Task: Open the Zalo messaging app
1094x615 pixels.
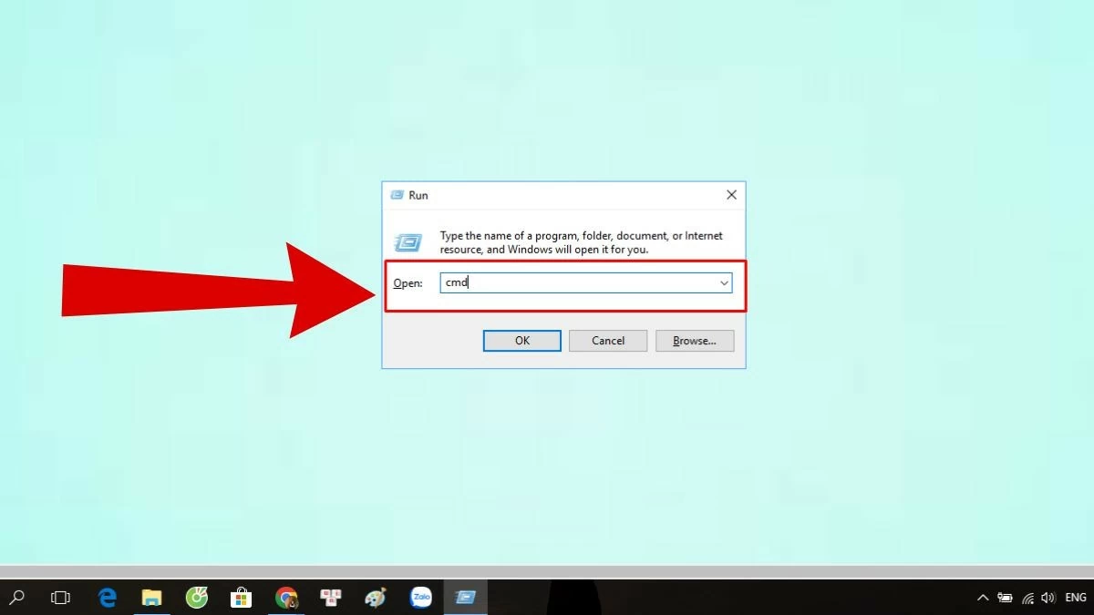Action: click(x=419, y=598)
